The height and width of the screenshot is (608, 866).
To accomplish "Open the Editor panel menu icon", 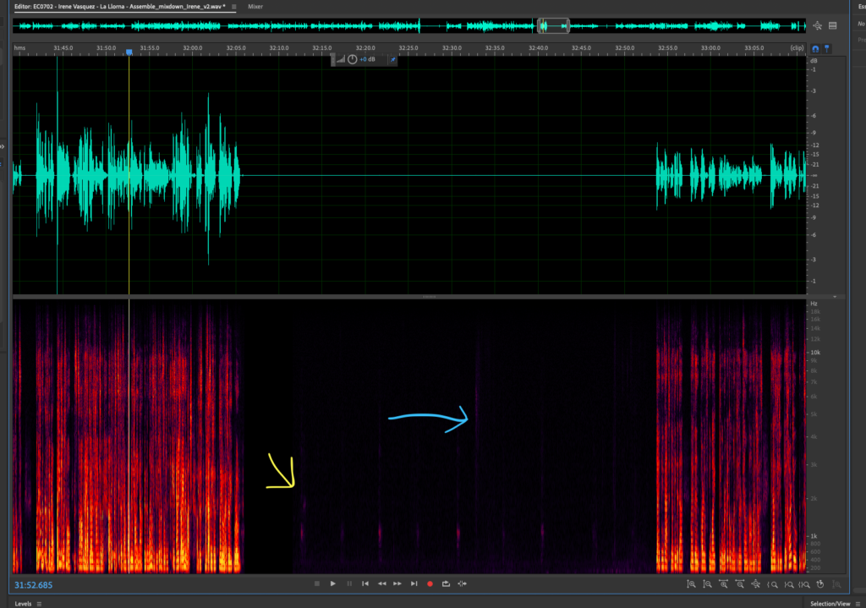I will (234, 7).
